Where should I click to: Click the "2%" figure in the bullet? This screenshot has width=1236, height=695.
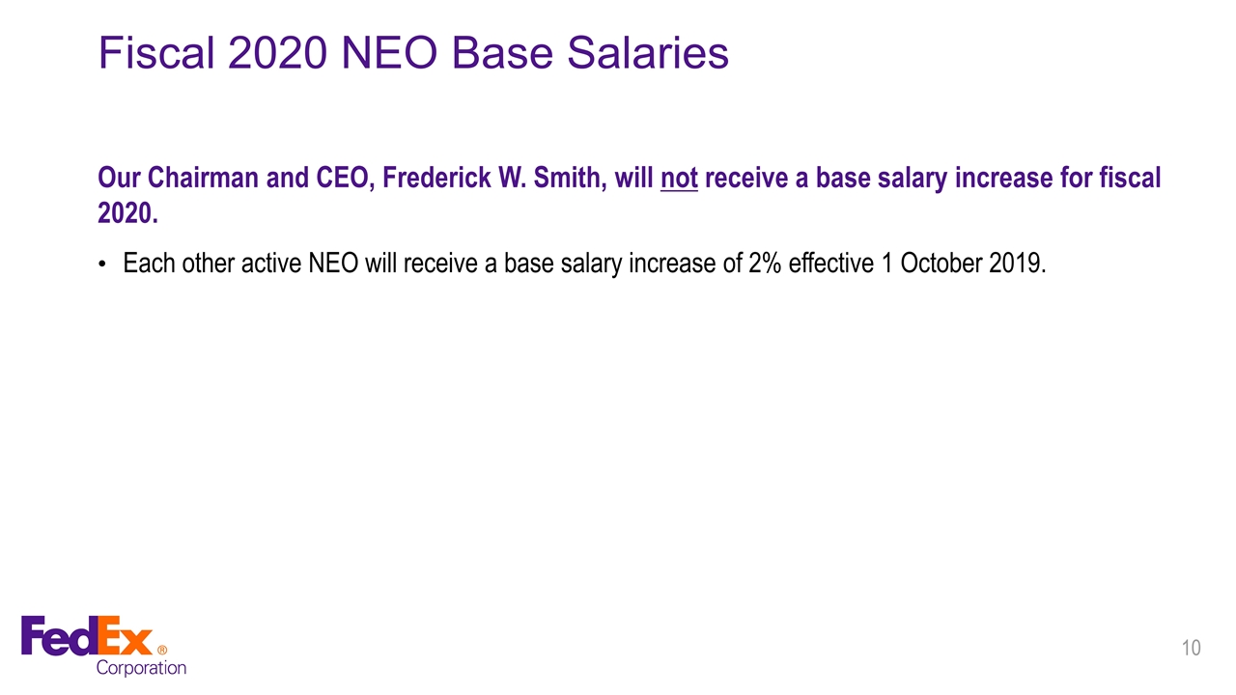pos(765,264)
